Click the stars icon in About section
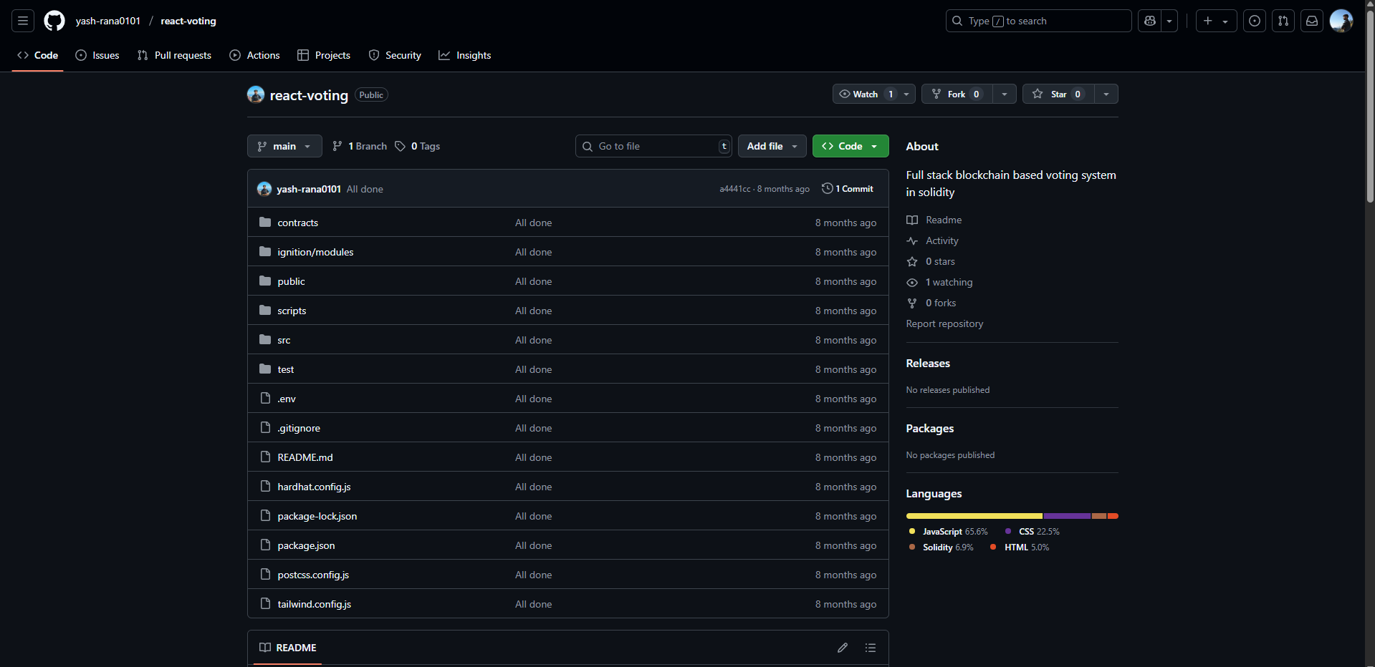The width and height of the screenshot is (1375, 667). tap(912, 261)
